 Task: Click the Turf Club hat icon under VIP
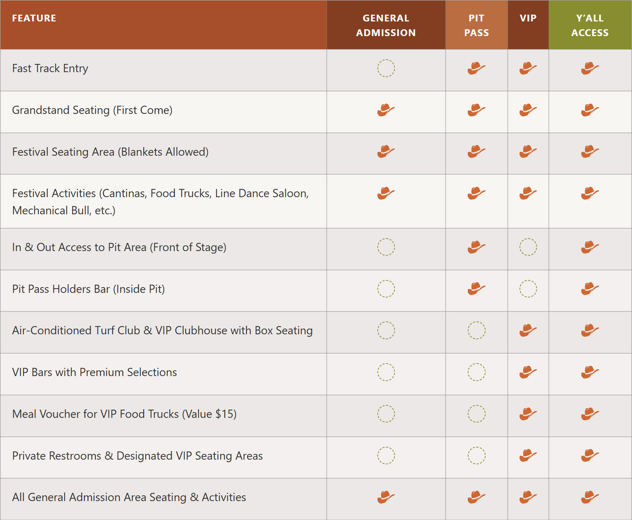(x=528, y=330)
